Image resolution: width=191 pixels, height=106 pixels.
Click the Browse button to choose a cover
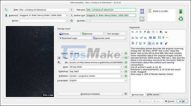[x=70, y=34]
